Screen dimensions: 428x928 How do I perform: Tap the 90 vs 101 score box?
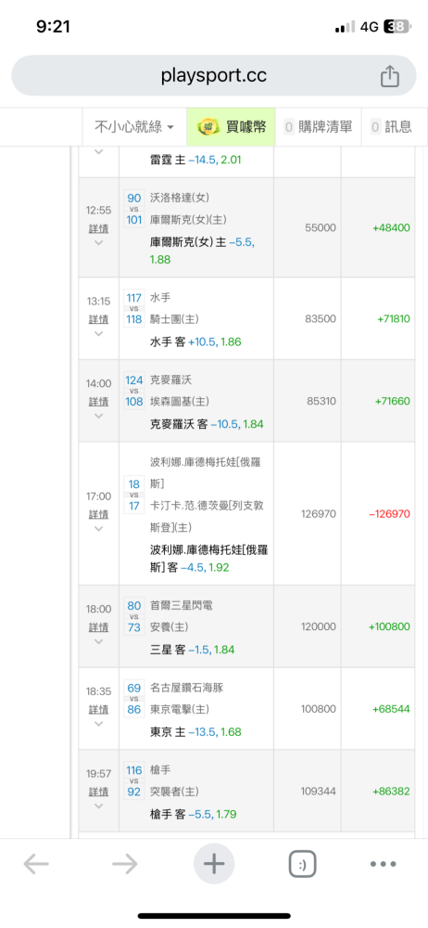(134, 209)
